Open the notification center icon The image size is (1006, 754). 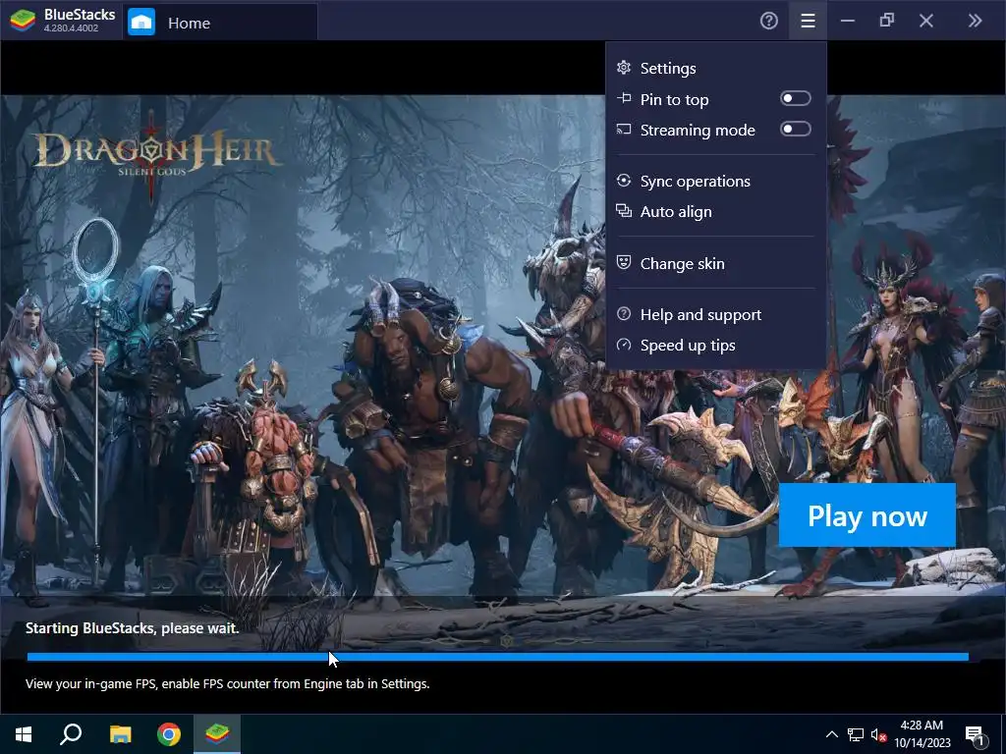click(x=976, y=734)
